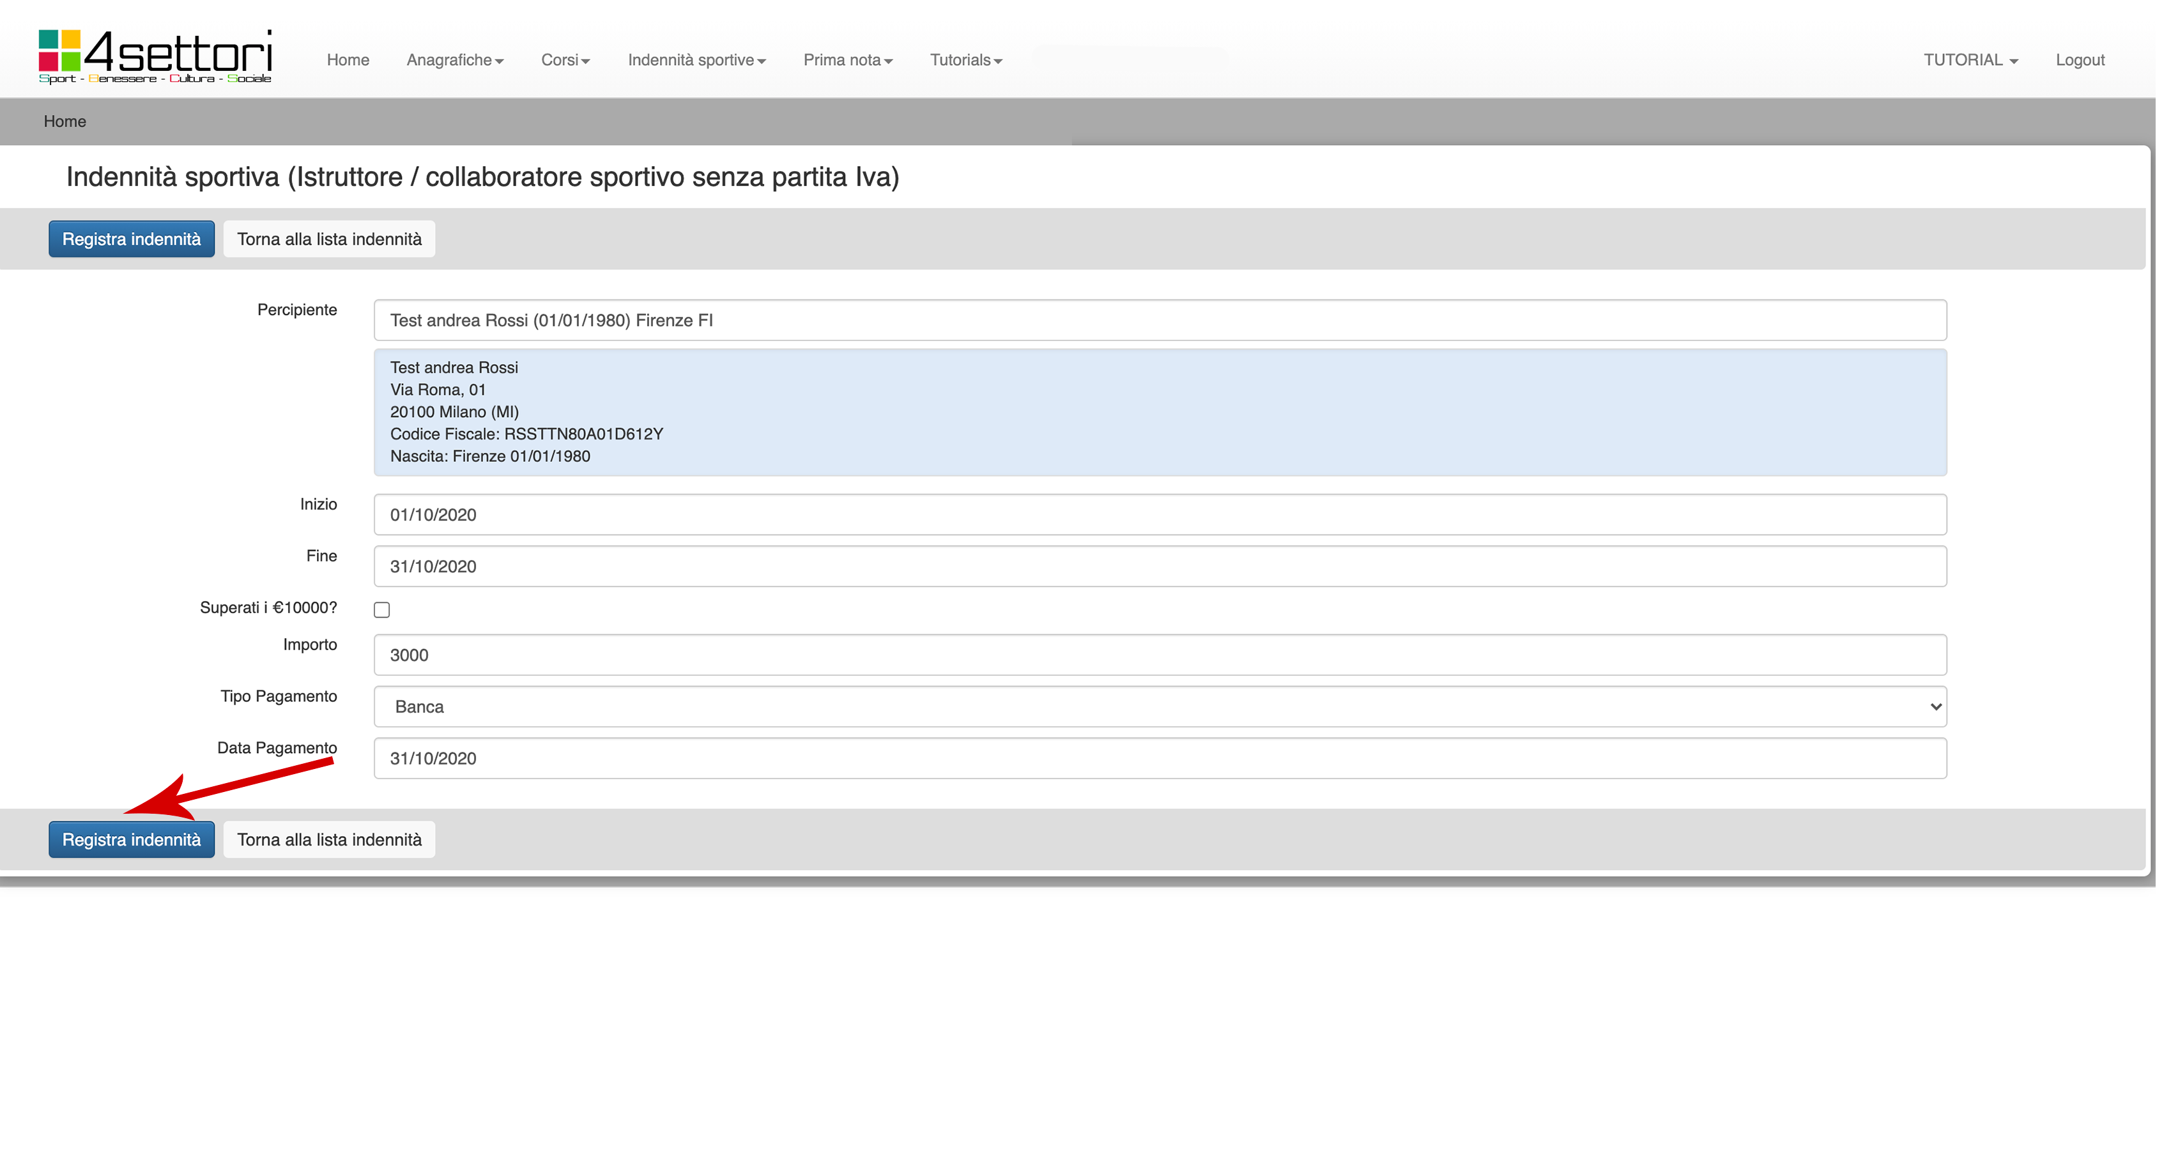Click the Importo amount field
Screen dimensions: 2171x1165
tap(1160, 655)
